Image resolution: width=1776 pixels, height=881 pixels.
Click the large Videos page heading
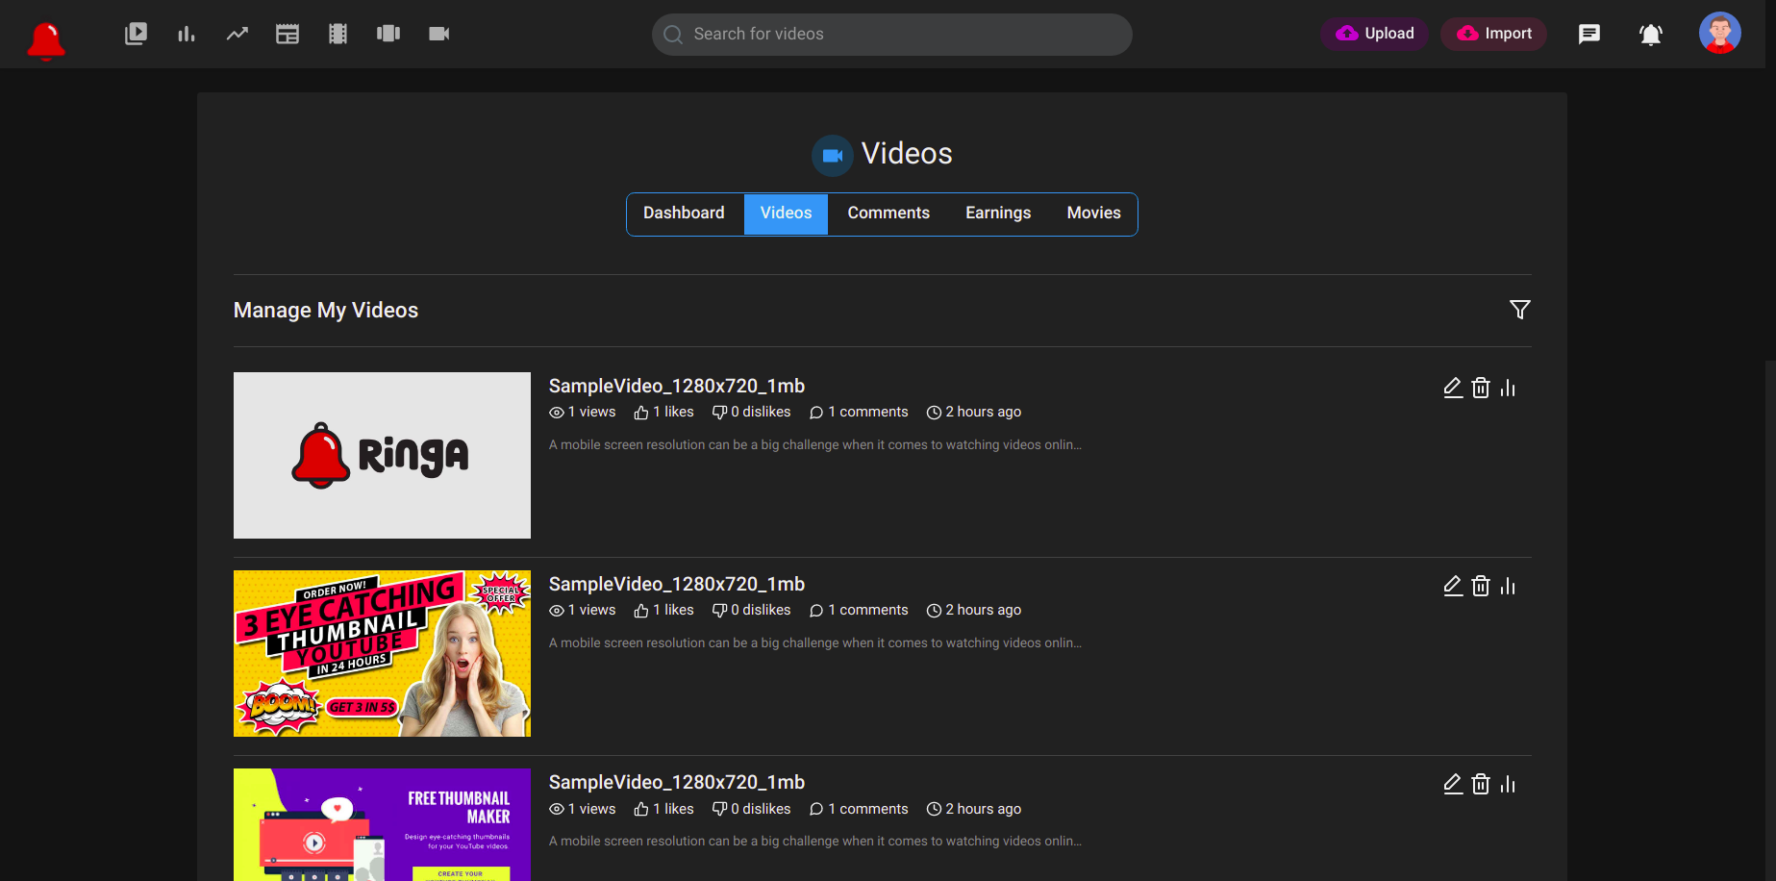point(907,154)
